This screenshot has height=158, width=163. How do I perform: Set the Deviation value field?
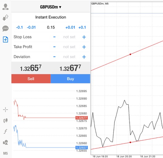pyautogui.click(x=69, y=57)
